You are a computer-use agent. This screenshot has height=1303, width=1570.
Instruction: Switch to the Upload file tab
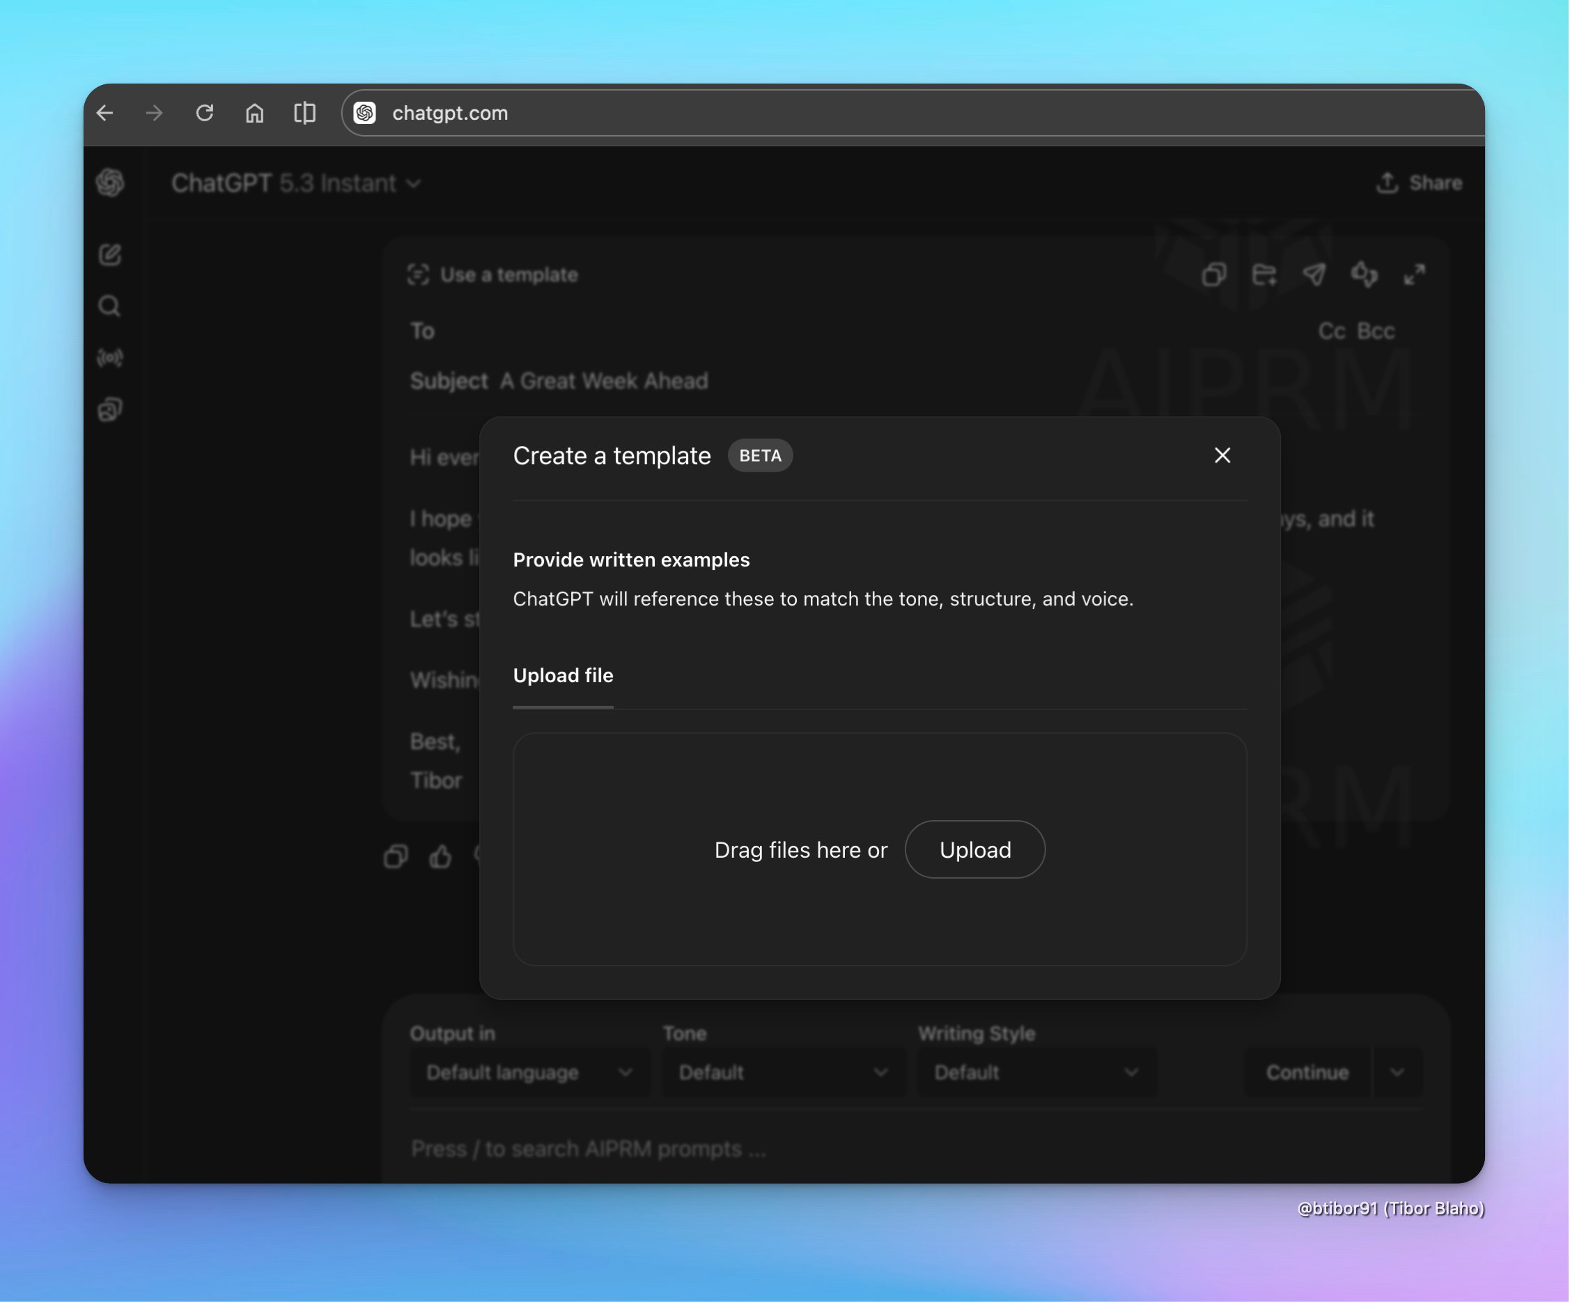(x=563, y=675)
